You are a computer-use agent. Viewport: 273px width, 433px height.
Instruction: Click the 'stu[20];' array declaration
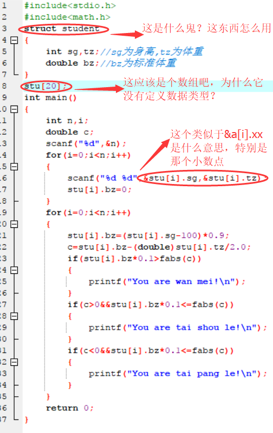tap(45, 86)
